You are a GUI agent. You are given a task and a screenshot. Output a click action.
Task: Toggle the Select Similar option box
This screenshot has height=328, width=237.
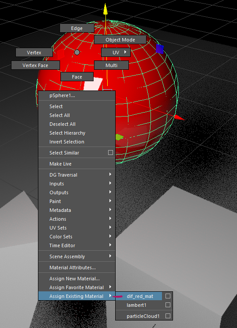[110, 152]
